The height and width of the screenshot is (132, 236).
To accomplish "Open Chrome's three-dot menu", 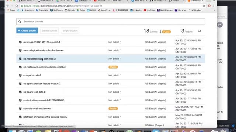I will tap(214, 6).
